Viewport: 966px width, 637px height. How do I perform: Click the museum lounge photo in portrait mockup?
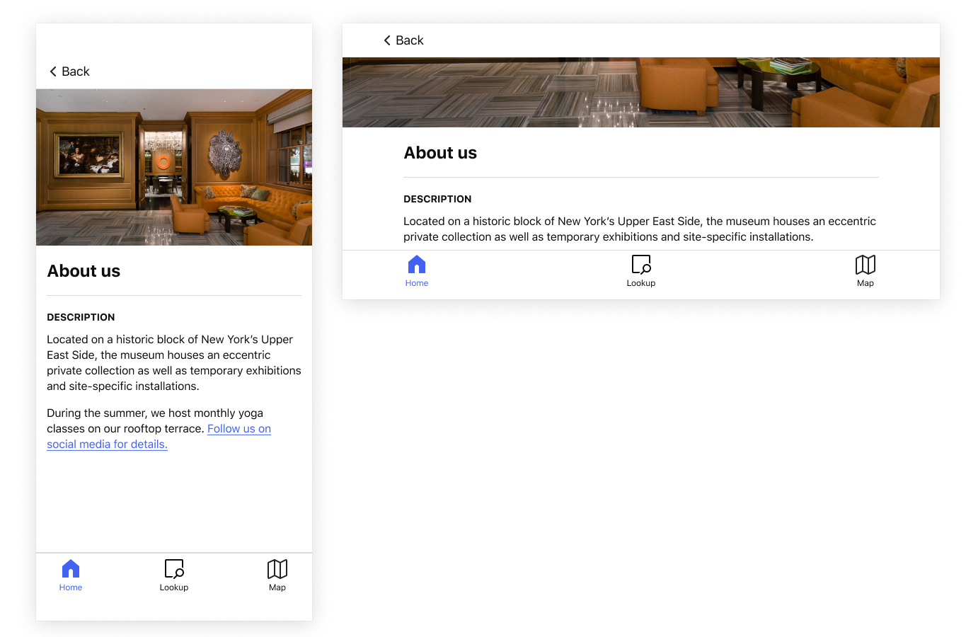[x=174, y=167]
